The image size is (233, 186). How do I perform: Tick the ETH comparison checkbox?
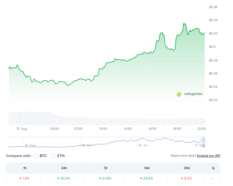click(53, 156)
